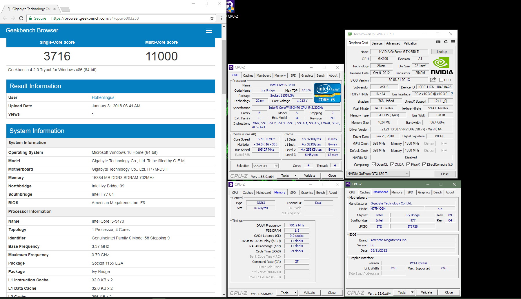Viewport: 521px width, 299px height.
Task: Switch to Advanced tab in GPU-Z
Action: (x=393, y=43)
